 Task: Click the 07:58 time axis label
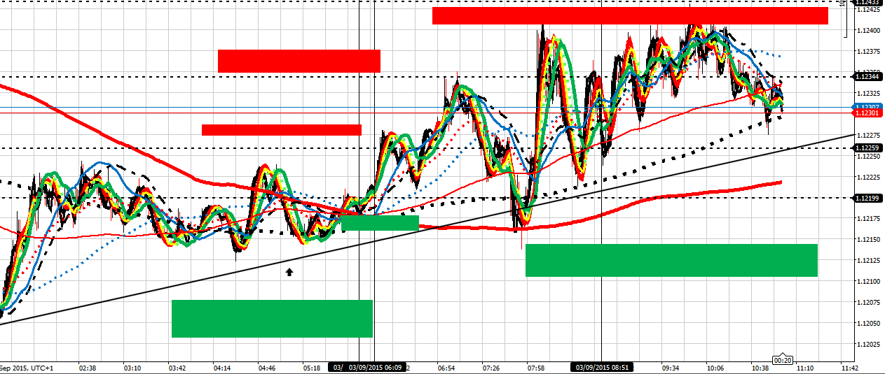coord(536,367)
